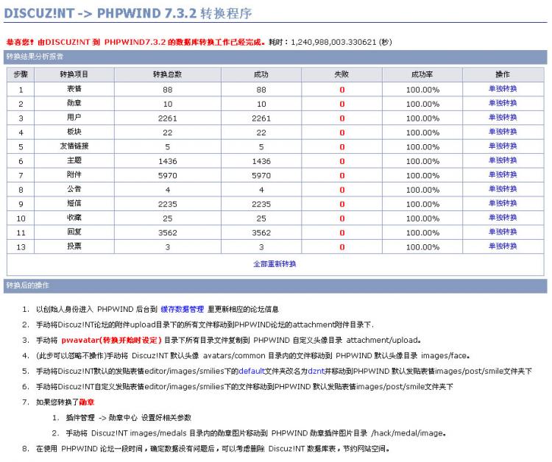Click 单独转换 link in the 勋章 row
The width and height of the screenshot is (552, 462).
click(x=503, y=103)
